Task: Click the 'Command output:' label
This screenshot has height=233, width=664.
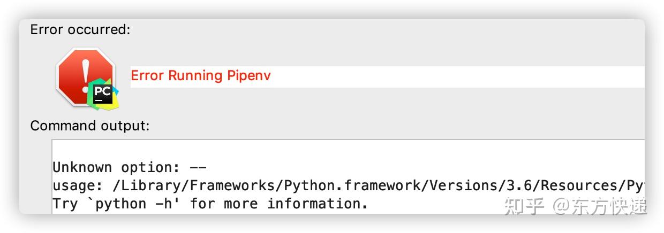Action: 90,126
